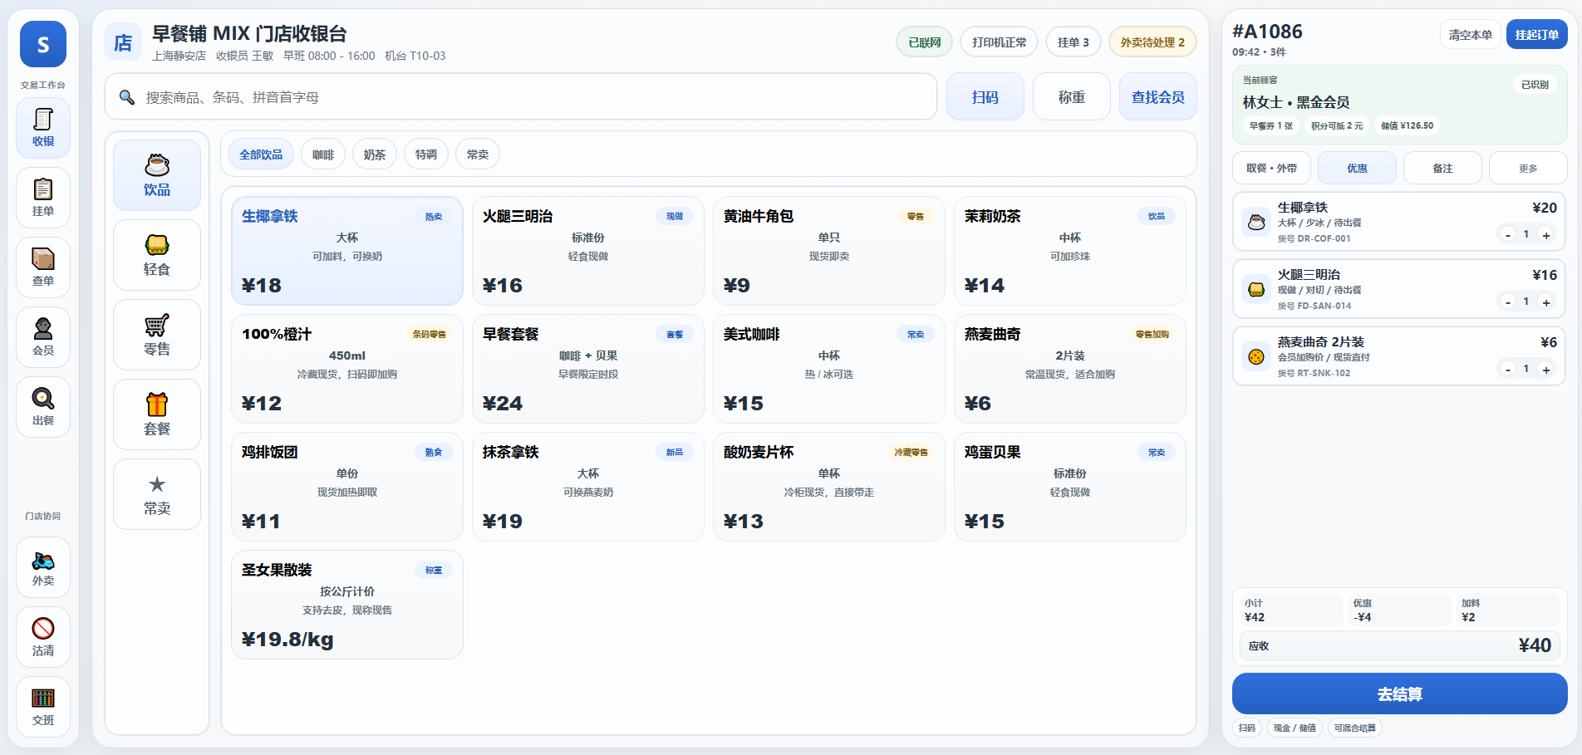
Task: Open the 外卖待处理 2 notification pill
Action: [1152, 42]
